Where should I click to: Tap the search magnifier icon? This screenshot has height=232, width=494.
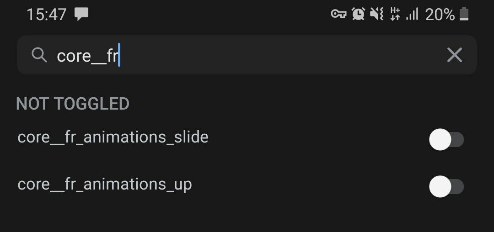pos(39,55)
